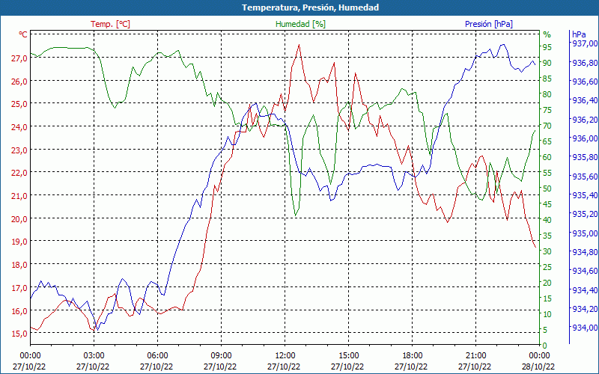
Task: Click the '28/10/22' date label
Action: coord(538,367)
